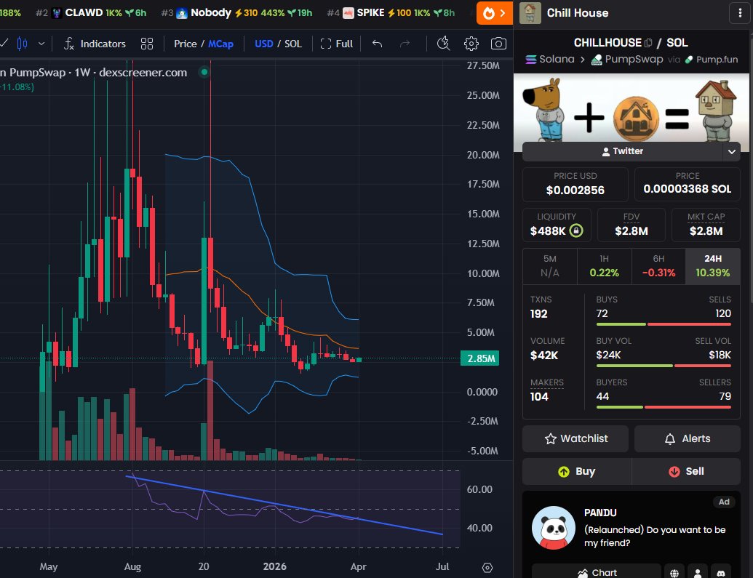The height and width of the screenshot is (578, 753).
Task: Add Chill House to the Watchlist
Action: (575, 438)
